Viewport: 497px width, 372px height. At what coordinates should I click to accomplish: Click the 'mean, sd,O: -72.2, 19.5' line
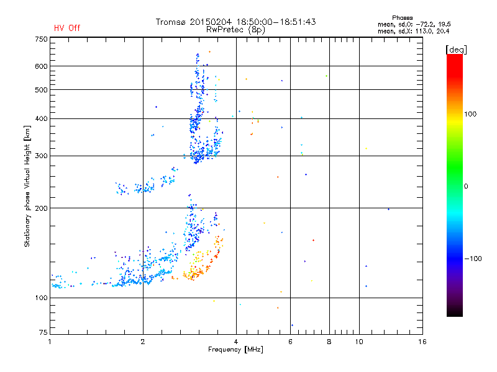pos(414,24)
